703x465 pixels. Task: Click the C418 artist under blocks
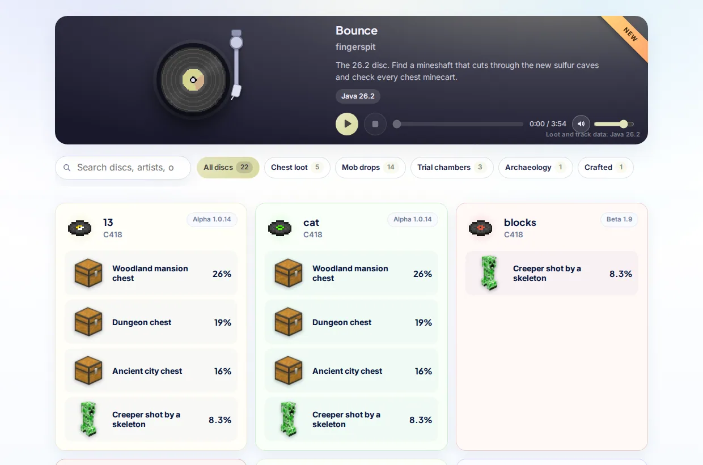(514, 234)
